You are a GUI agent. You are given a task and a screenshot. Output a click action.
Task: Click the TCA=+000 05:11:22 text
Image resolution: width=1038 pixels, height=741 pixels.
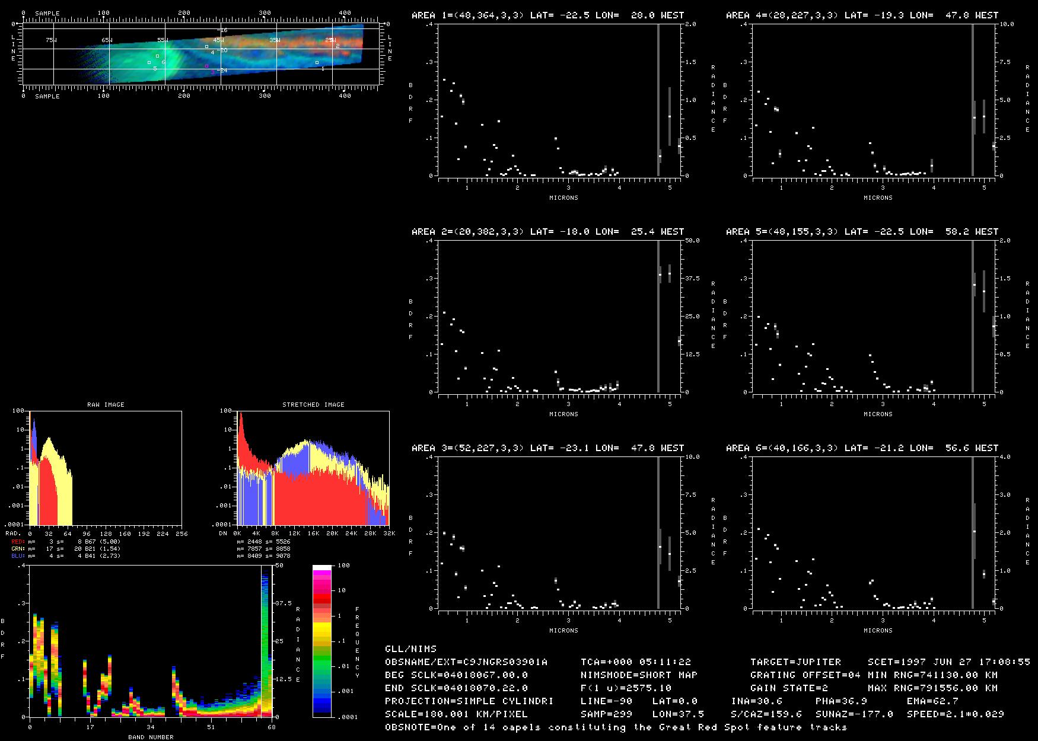click(x=636, y=662)
